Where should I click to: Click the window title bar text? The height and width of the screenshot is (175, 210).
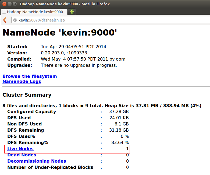pyautogui.click(x=65, y=4)
